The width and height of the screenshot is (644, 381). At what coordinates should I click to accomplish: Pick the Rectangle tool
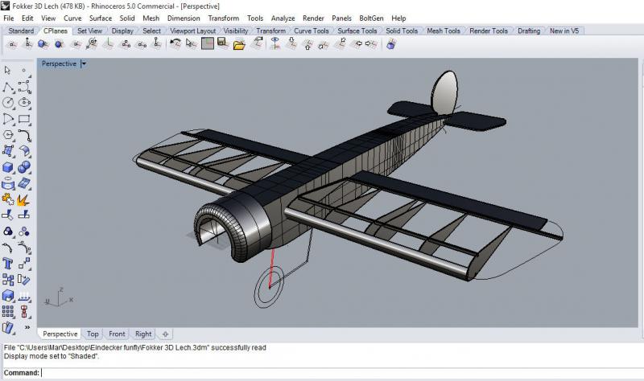24,119
